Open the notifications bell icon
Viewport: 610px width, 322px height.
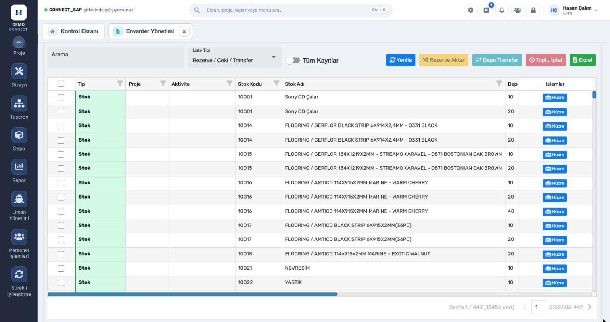click(x=502, y=10)
